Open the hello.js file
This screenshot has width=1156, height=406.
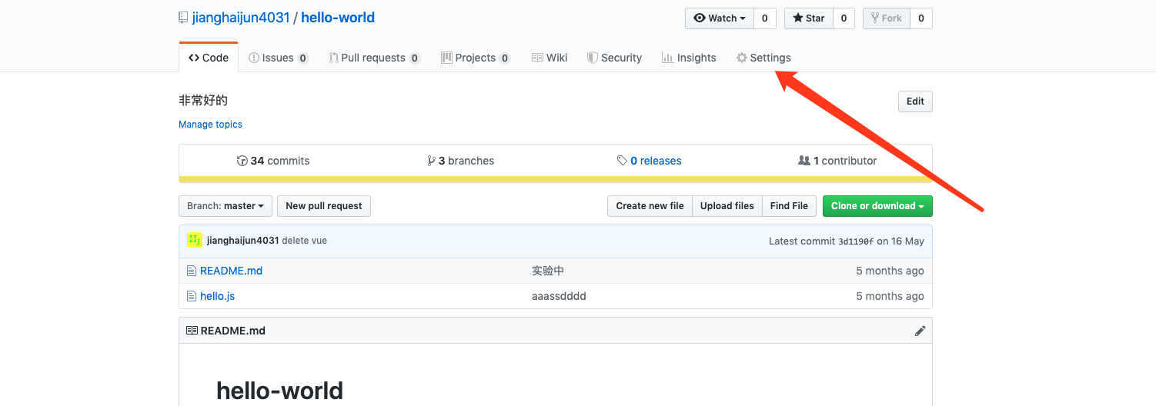point(217,296)
